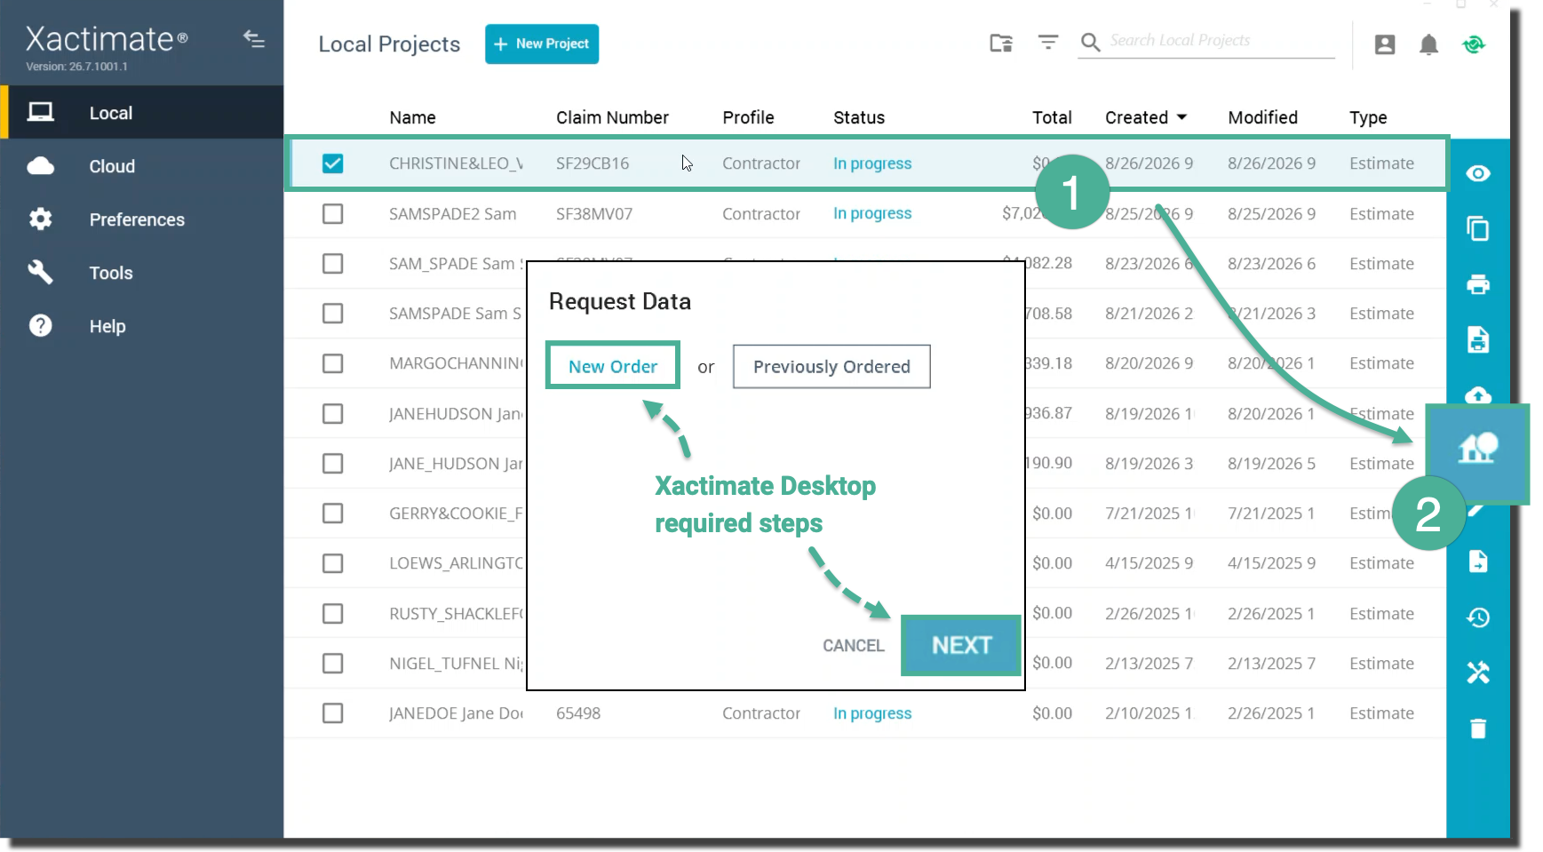Image resolution: width=1543 pixels, height=852 pixels.
Task: Select the SAMSPADE Sam S project name
Action: (455, 314)
